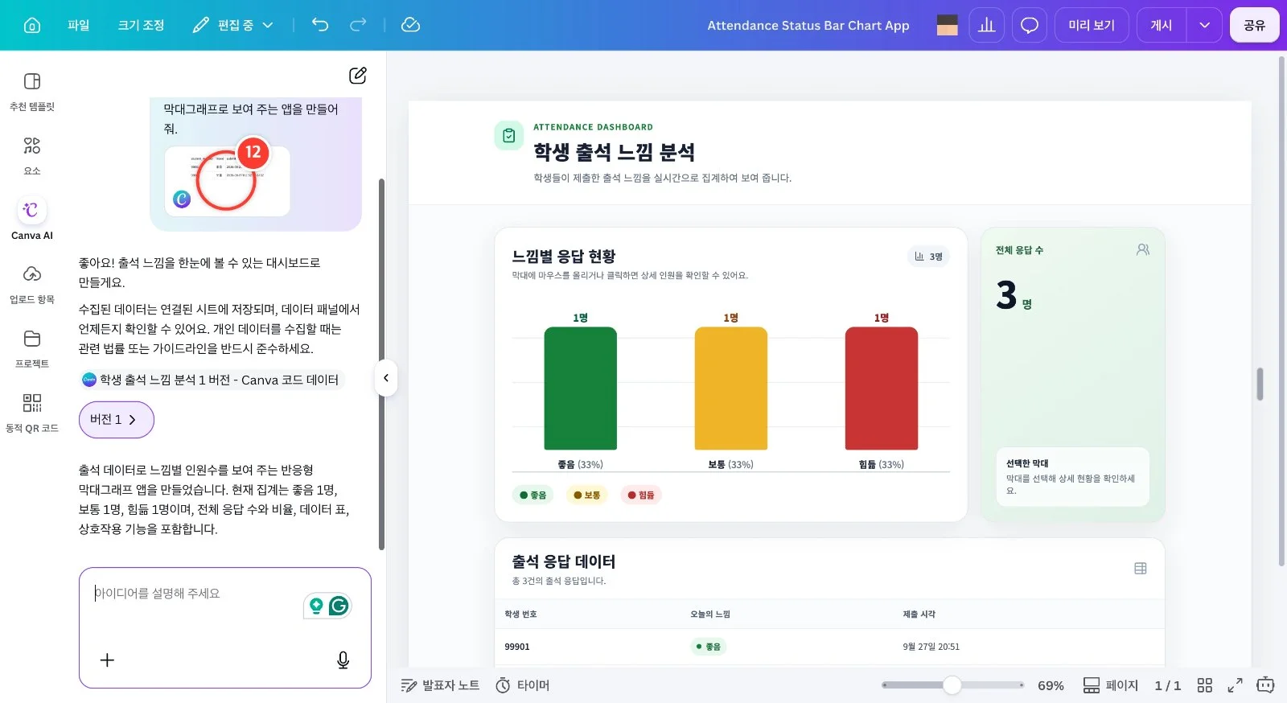Viewport: 1287px width, 703px height.
Task: Start a new chat with edit icon
Action: click(358, 76)
